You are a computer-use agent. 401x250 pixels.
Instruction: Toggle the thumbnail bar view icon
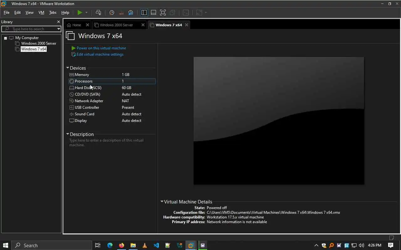(154, 12)
